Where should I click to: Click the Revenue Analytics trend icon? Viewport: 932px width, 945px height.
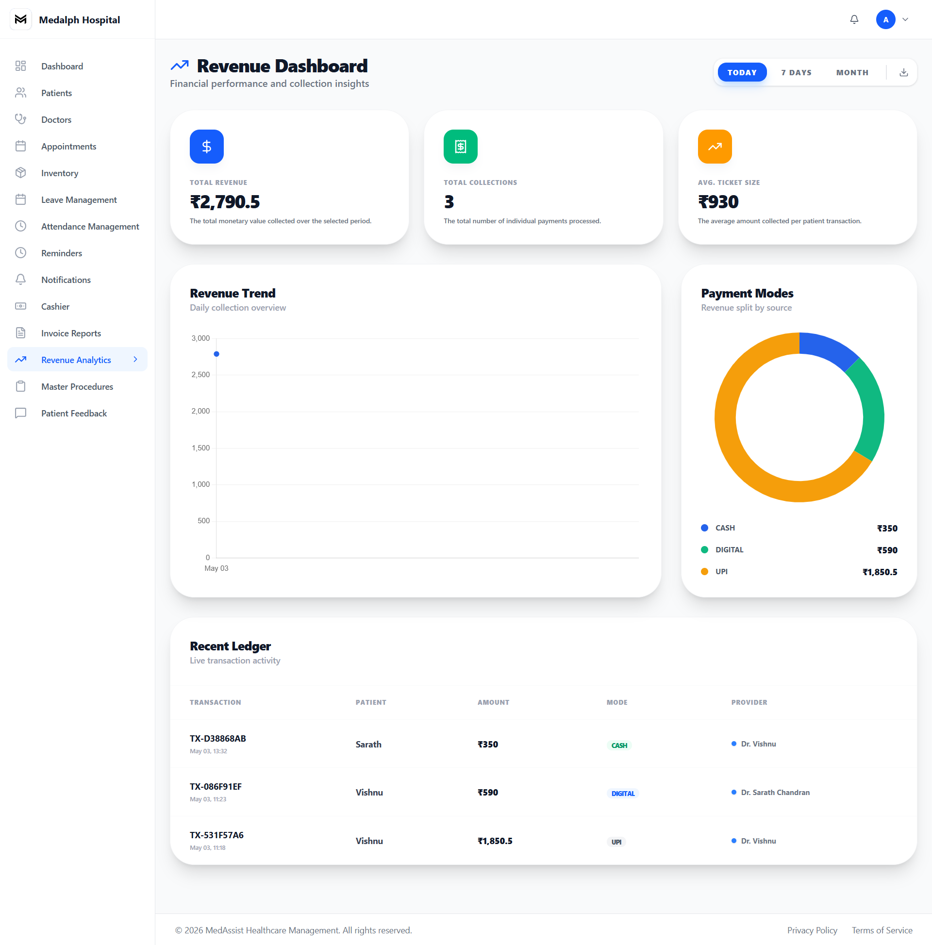[x=20, y=360]
